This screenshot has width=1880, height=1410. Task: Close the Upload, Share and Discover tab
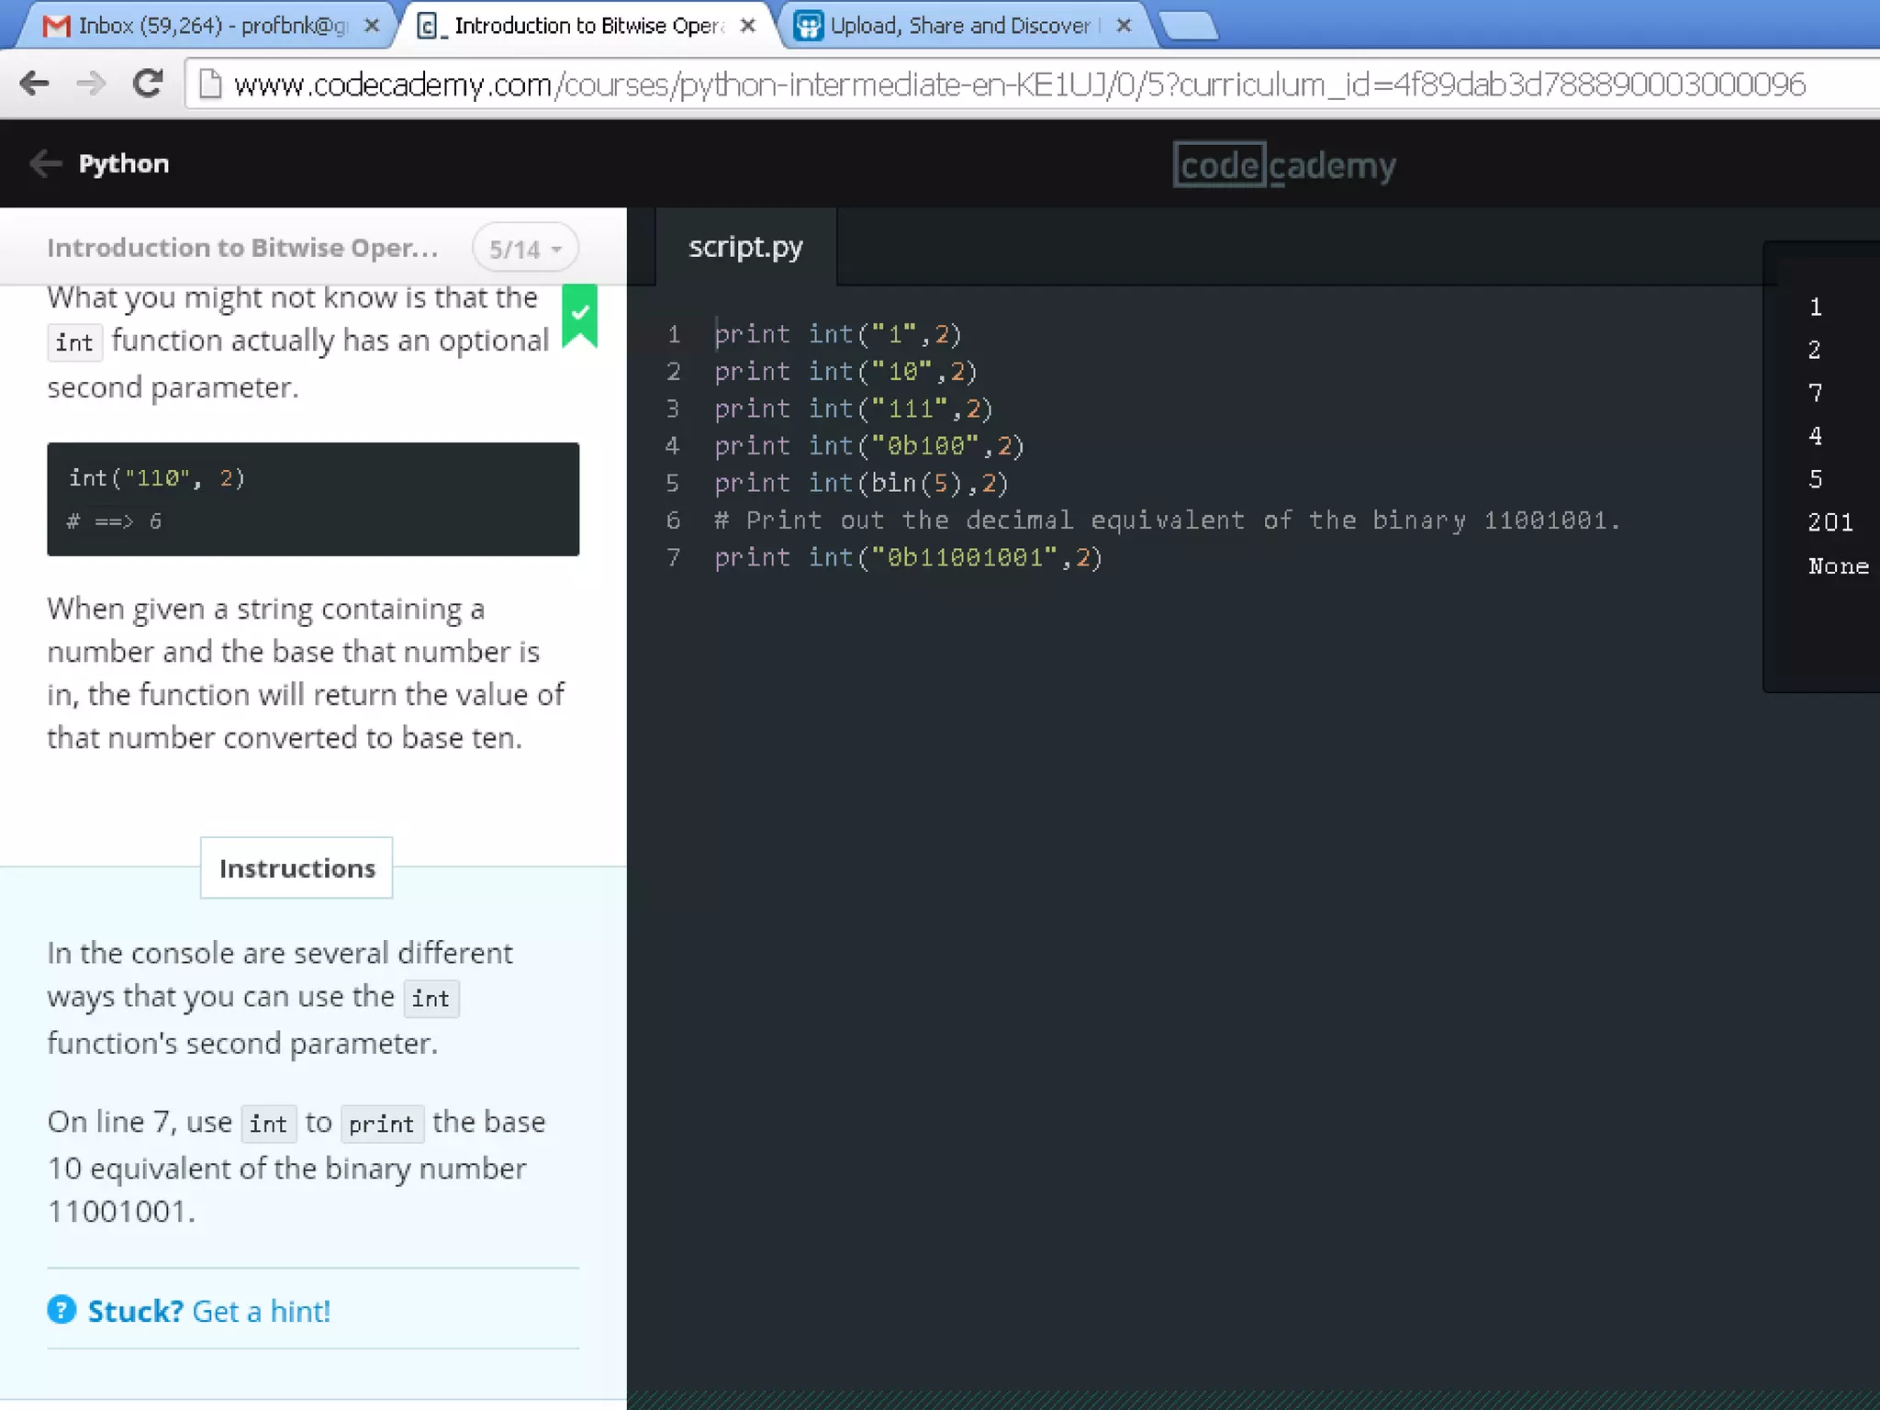(1124, 26)
